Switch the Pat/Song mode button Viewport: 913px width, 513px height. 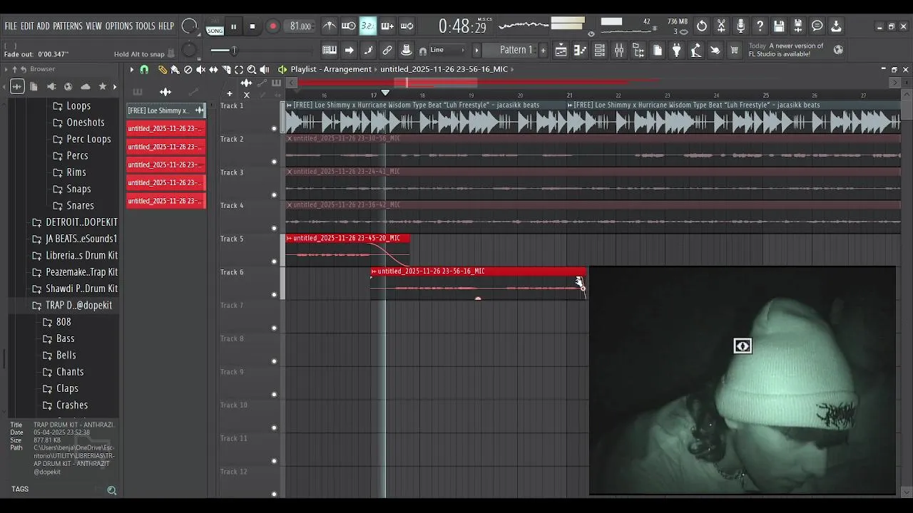(x=215, y=26)
